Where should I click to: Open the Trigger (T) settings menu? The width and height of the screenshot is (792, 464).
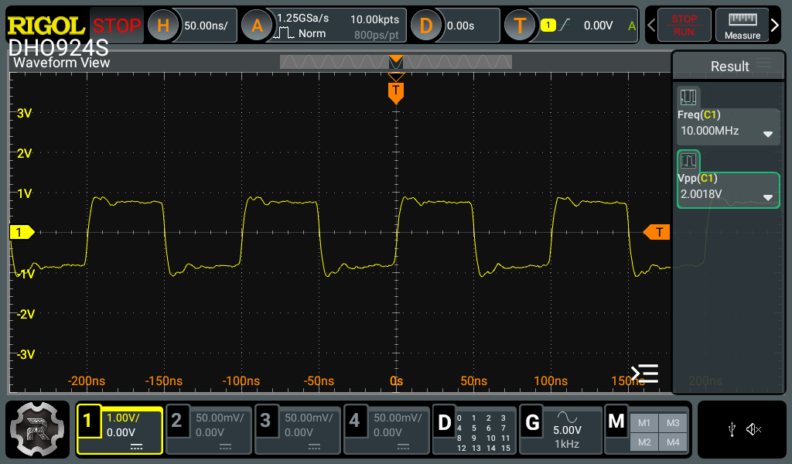click(520, 26)
